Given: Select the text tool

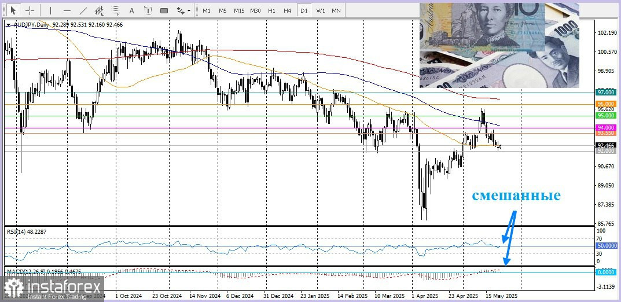Looking at the screenshot, I should pyautogui.click(x=131, y=10).
